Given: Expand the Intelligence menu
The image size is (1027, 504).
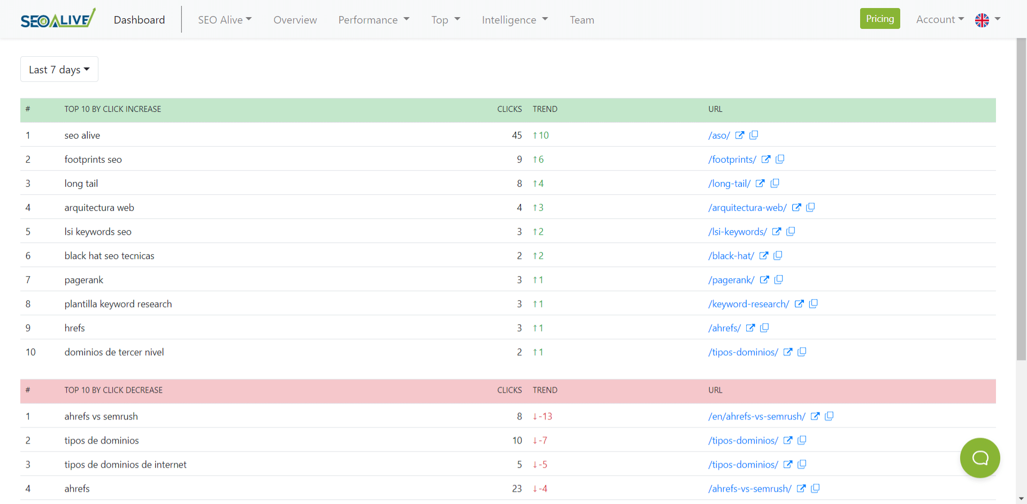Looking at the screenshot, I should 514,20.
